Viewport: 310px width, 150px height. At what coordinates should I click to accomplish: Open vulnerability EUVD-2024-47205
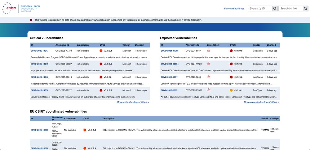[170, 51]
